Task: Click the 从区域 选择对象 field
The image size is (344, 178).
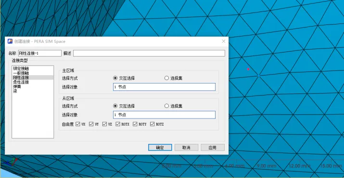Action: [164, 115]
